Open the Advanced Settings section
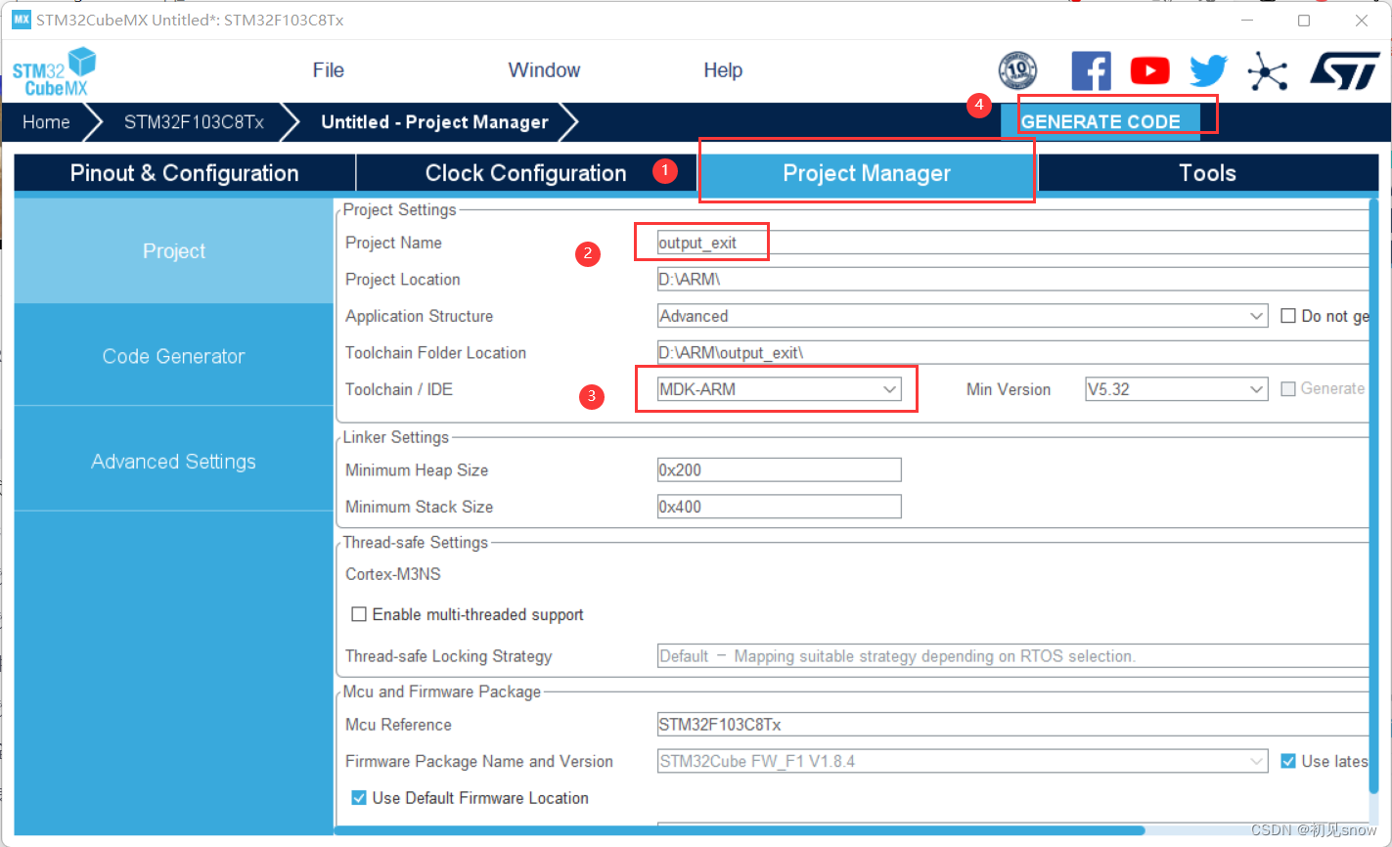The image size is (1392, 847). (174, 462)
